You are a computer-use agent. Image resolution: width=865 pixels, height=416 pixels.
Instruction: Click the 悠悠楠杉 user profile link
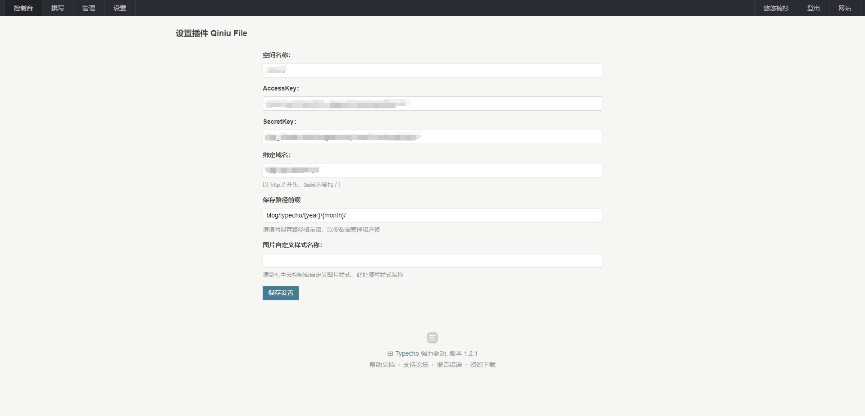coord(776,8)
